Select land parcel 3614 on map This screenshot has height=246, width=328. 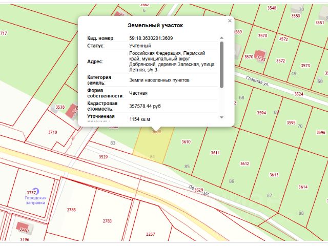click(303, 186)
